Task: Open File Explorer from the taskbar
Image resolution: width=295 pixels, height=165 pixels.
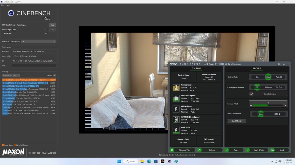Action: tap(142, 161)
